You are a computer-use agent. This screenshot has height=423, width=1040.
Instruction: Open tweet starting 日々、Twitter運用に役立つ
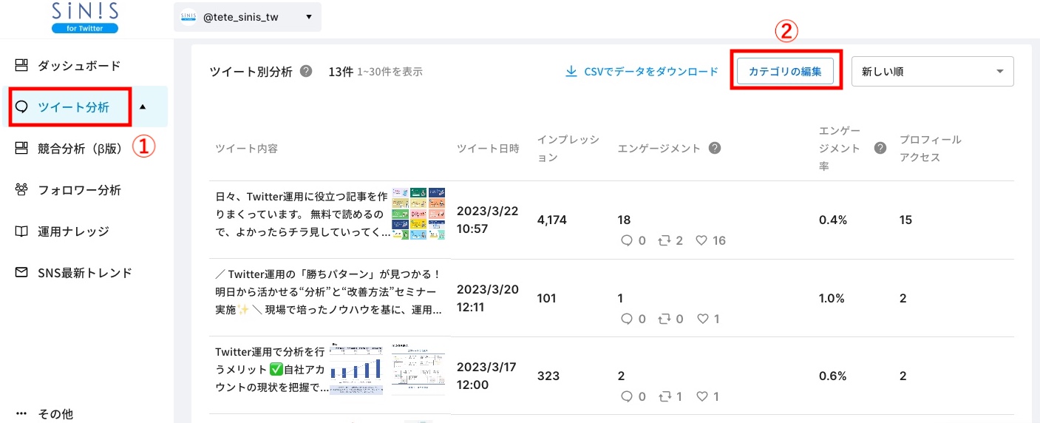click(x=303, y=214)
